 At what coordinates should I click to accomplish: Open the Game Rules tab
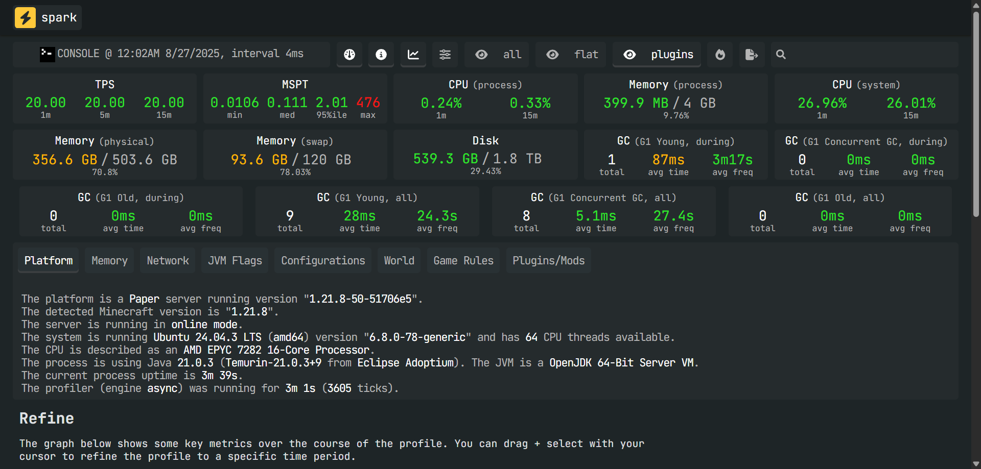pyautogui.click(x=463, y=261)
